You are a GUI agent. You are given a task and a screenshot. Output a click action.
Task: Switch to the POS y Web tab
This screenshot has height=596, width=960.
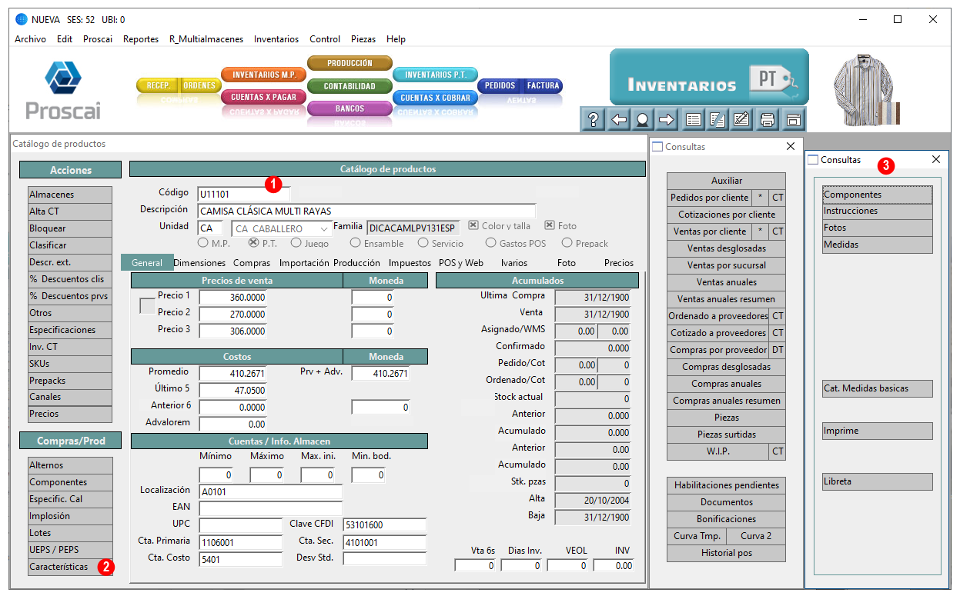[461, 263]
